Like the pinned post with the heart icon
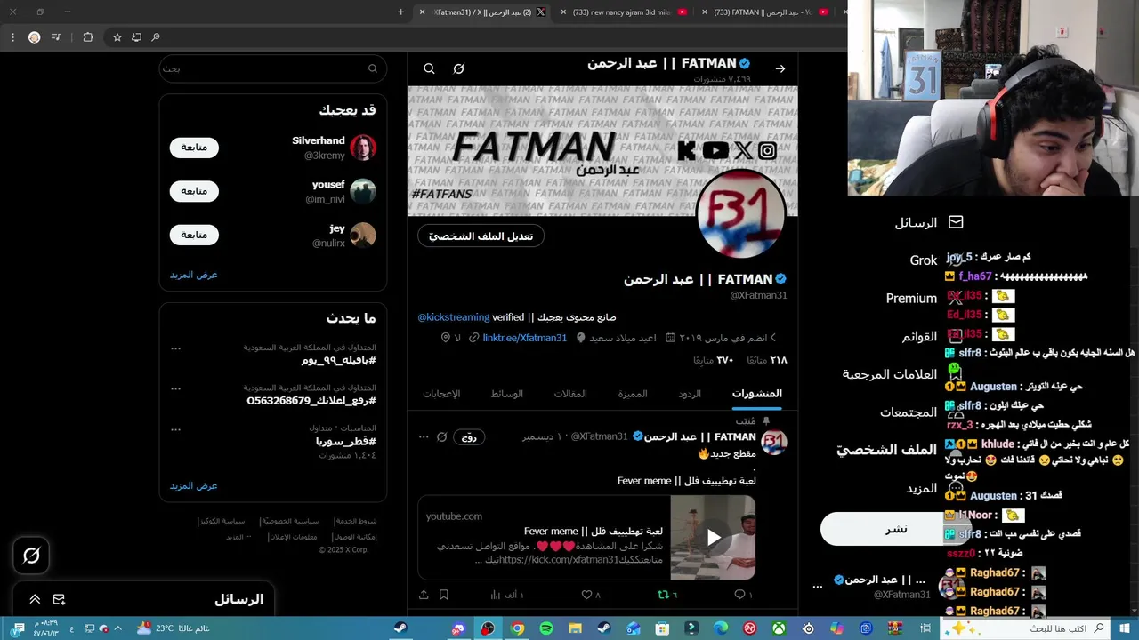The height and width of the screenshot is (640, 1139). (x=586, y=595)
